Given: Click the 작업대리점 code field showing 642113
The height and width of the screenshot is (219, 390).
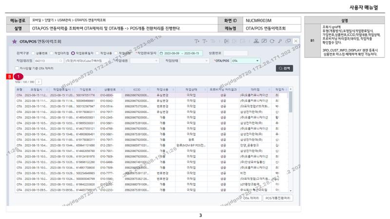Looking at the screenshot, I should click(49, 61).
